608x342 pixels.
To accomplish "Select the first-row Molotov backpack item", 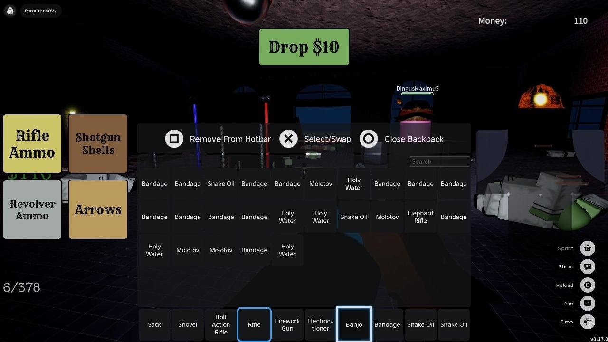I will pos(321,183).
